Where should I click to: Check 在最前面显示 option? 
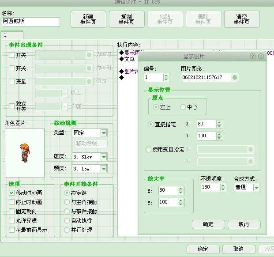pyautogui.click(x=11, y=230)
